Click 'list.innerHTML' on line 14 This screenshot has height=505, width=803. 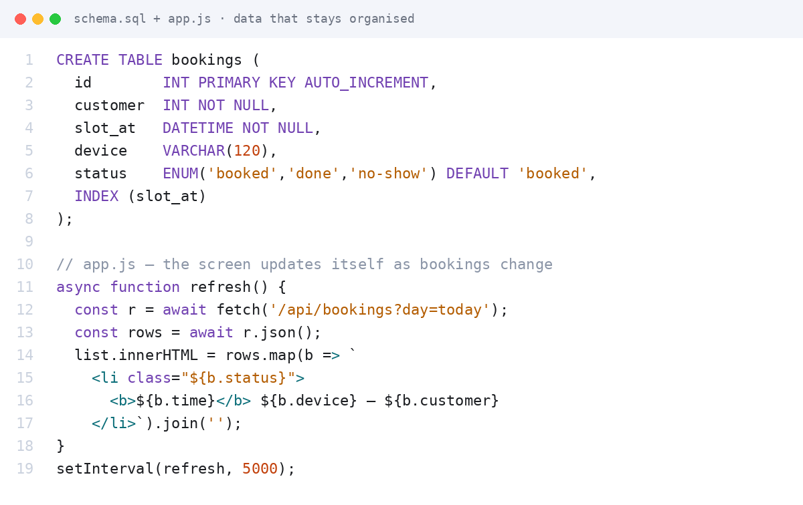(136, 355)
